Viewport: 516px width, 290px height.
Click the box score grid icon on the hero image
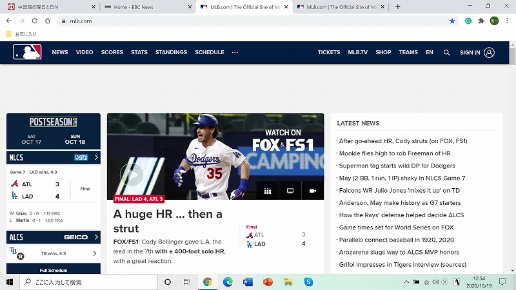pyautogui.click(x=267, y=191)
